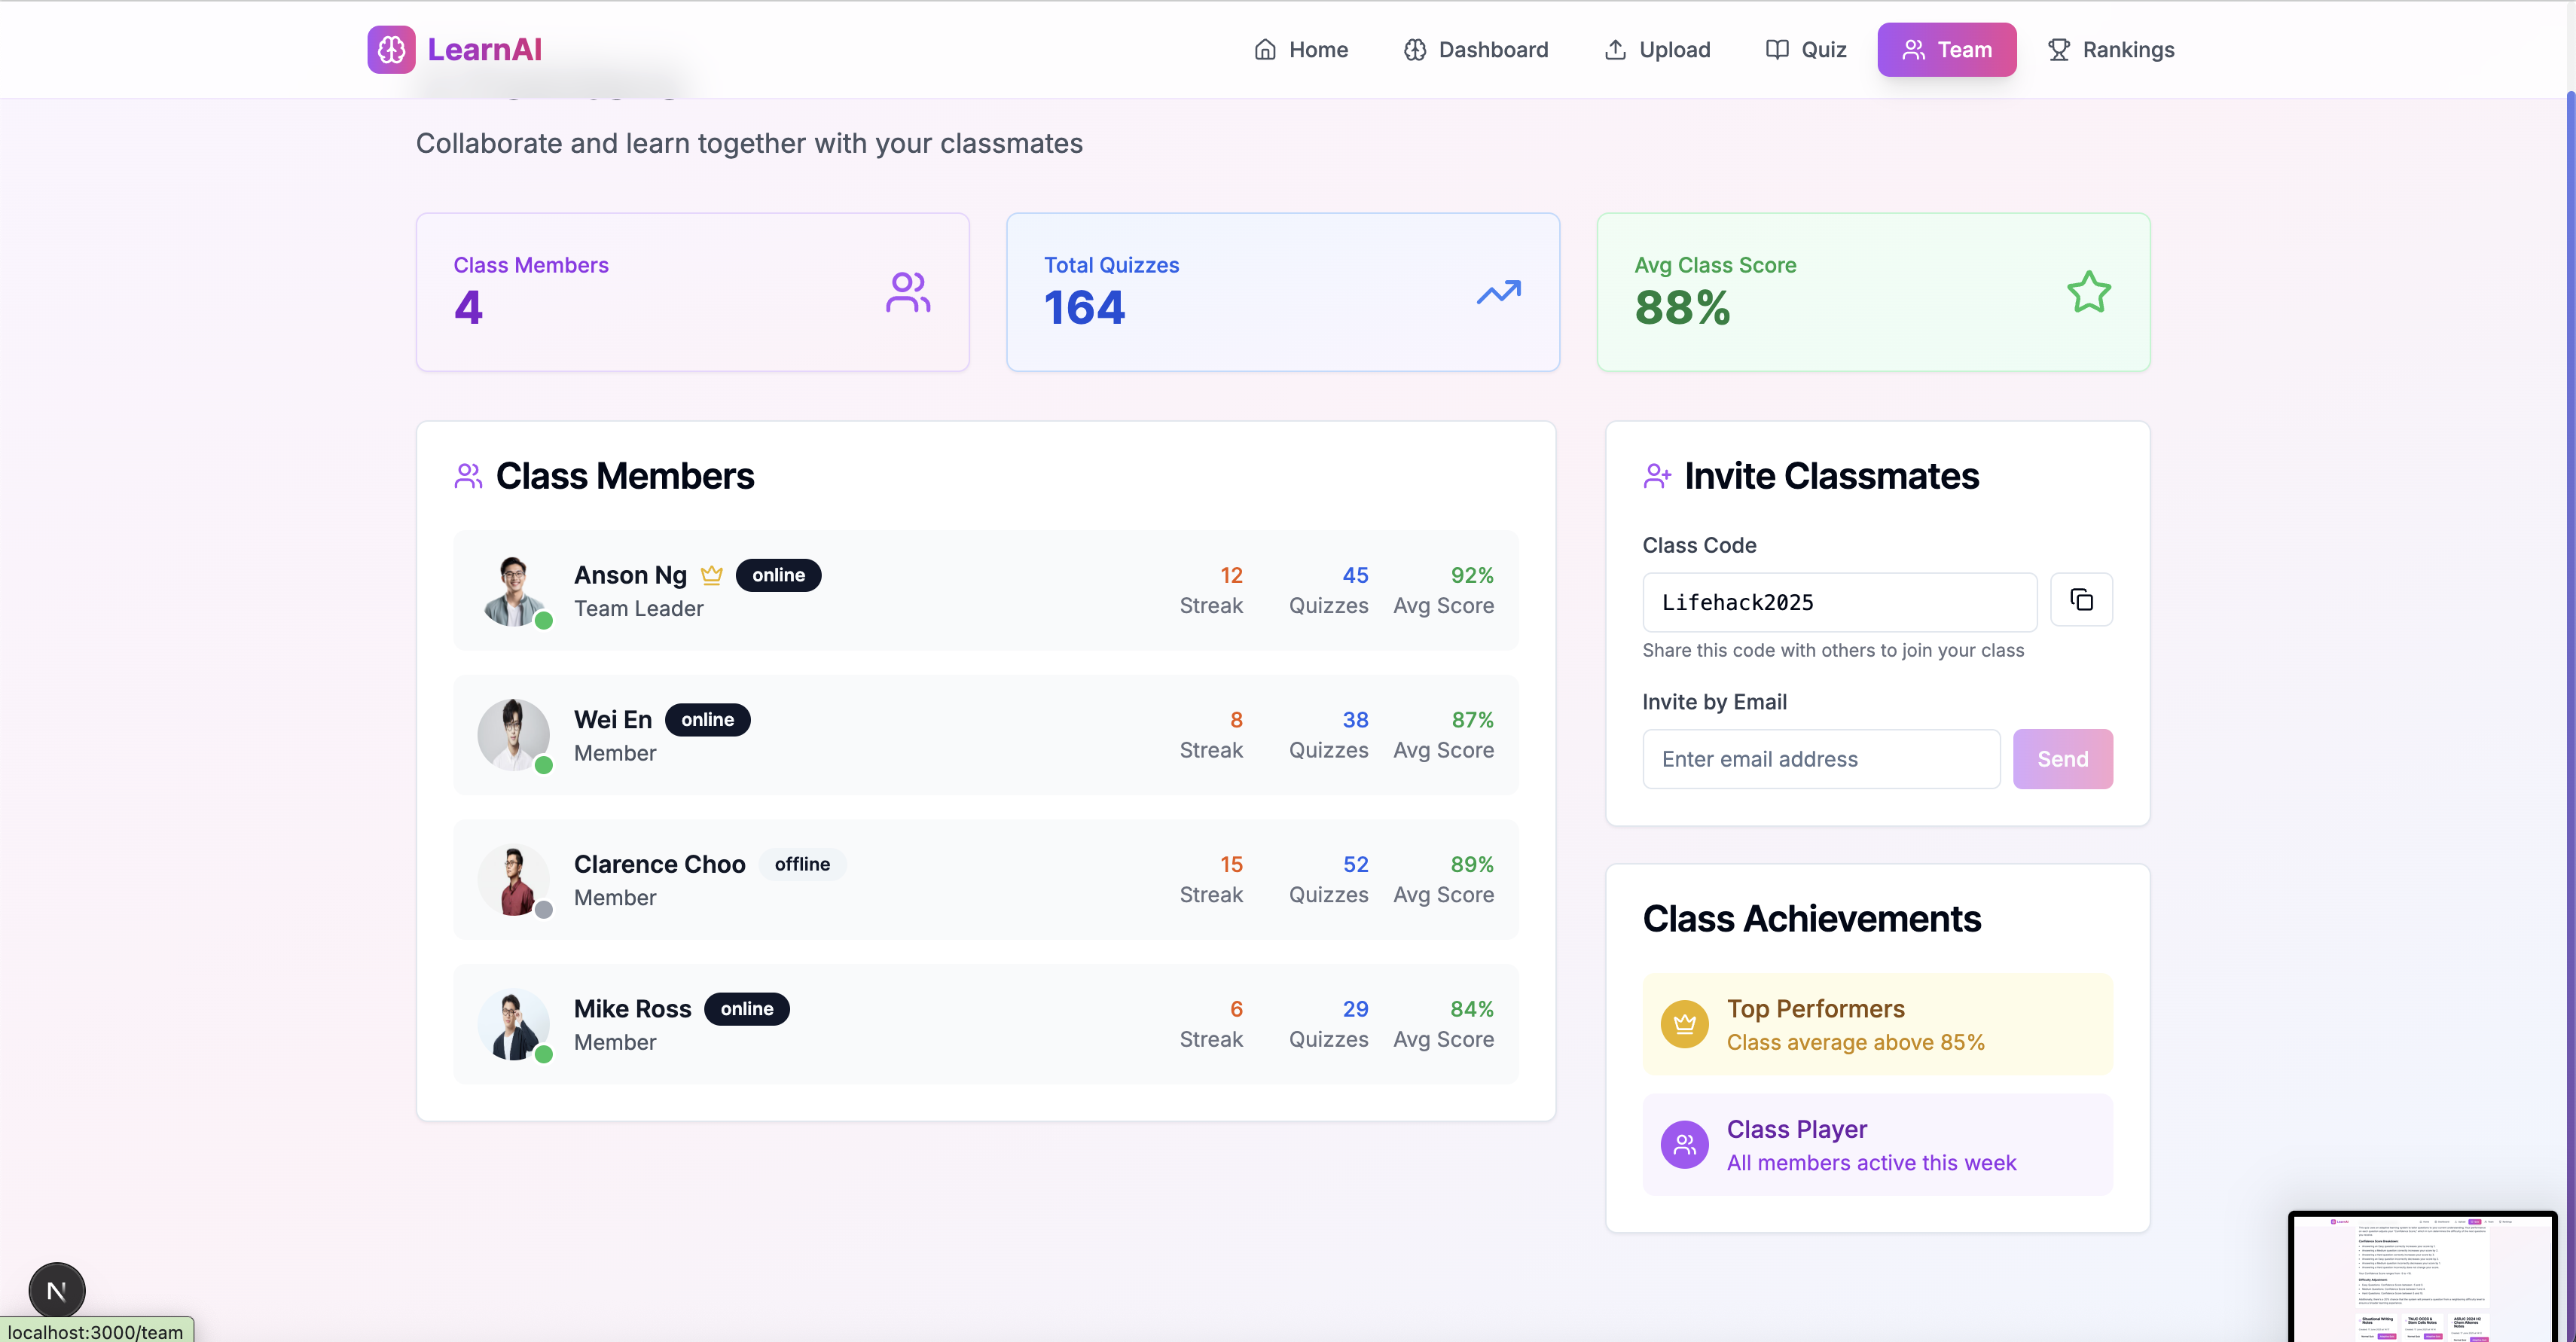Click Clarence Choo's profile avatar
The image size is (2576, 1342).
pos(513,880)
